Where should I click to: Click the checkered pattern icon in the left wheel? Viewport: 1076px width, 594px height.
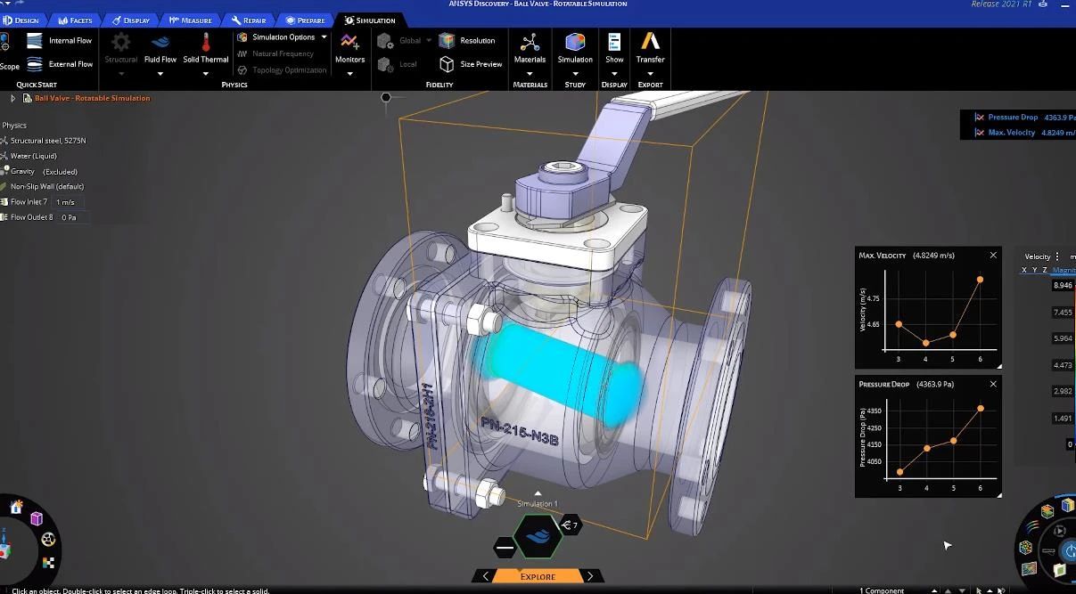pyautogui.click(x=48, y=562)
